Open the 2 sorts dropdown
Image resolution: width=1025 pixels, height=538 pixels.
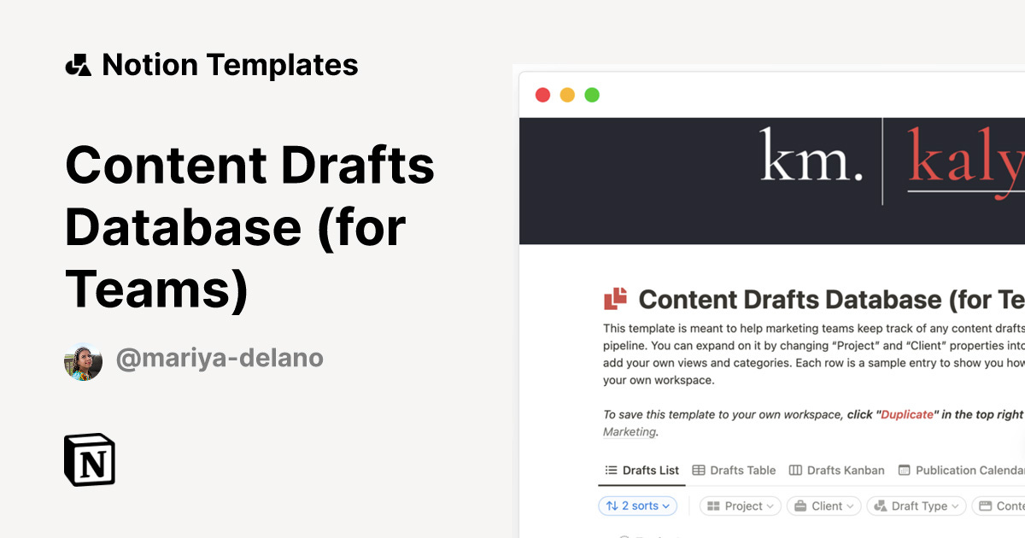coord(637,506)
